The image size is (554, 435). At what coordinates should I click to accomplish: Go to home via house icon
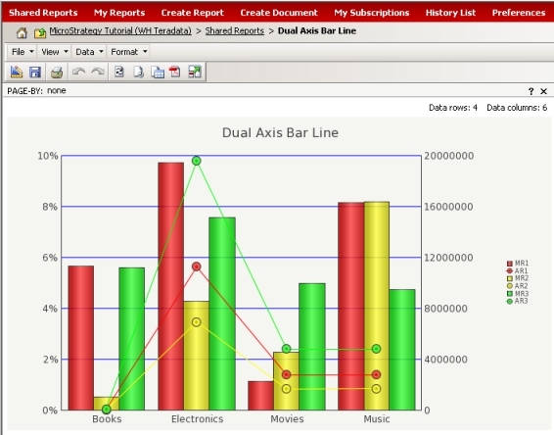[22, 32]
